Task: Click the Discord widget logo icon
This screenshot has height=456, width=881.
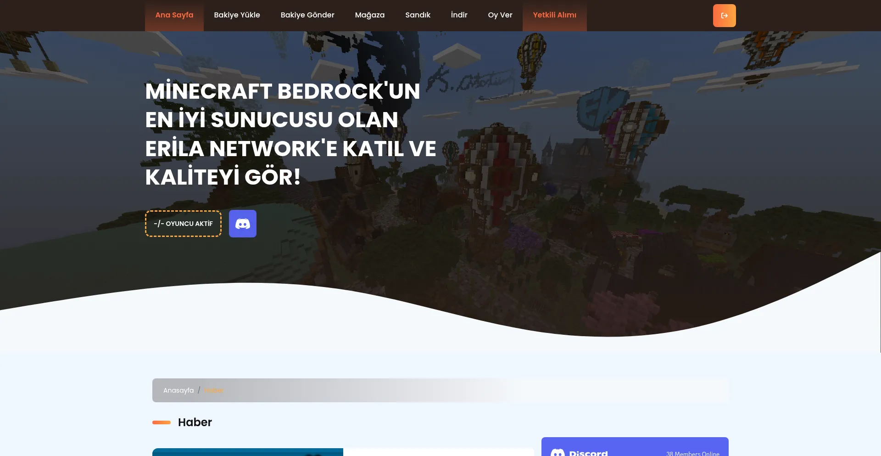Action: (x=558, y=452)
